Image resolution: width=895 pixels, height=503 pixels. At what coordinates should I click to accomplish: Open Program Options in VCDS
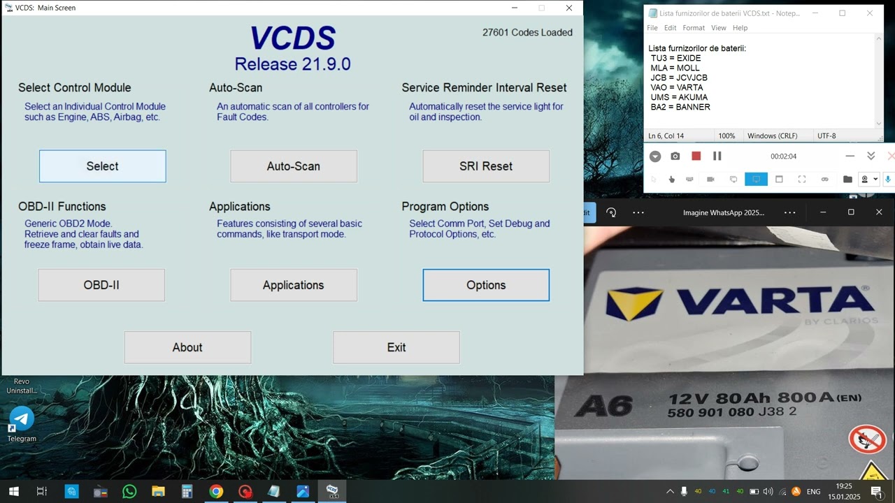tap(486, 285)
